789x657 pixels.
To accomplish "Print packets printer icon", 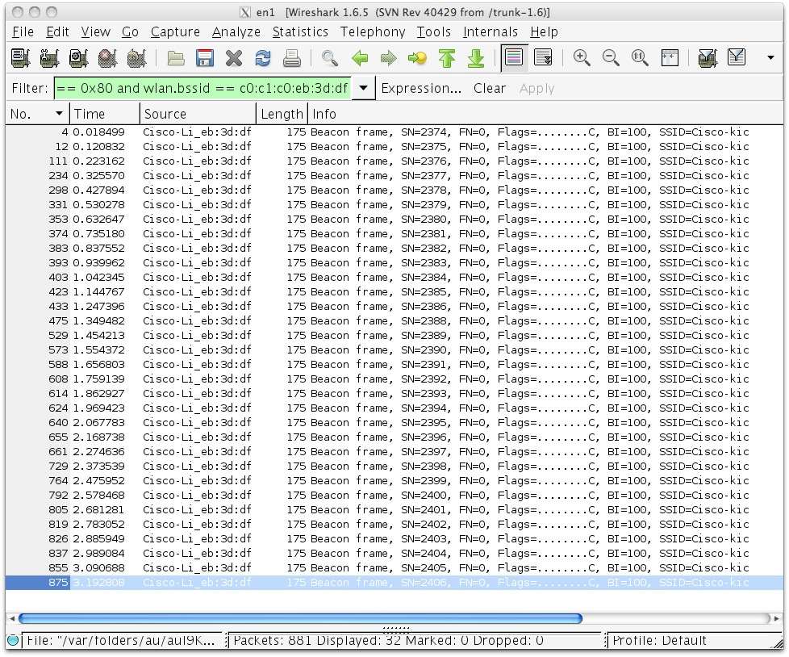I will click(292, 58).
